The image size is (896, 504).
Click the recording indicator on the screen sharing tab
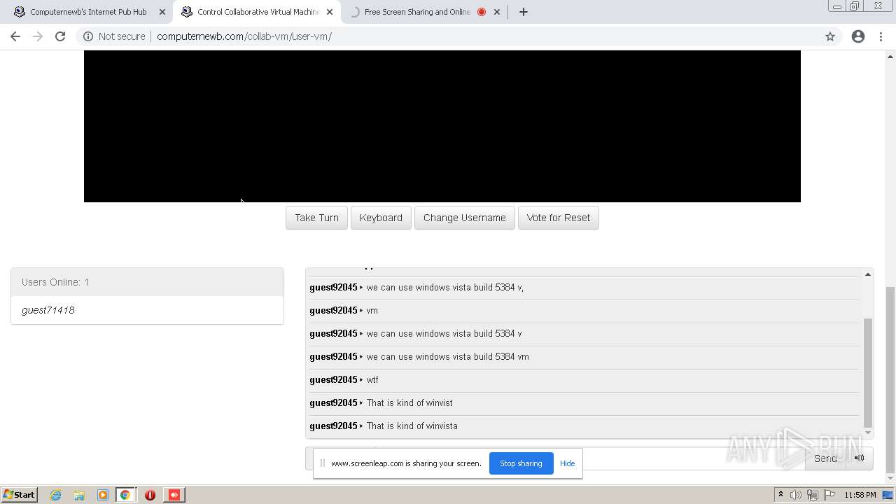(x=482, y=12)
